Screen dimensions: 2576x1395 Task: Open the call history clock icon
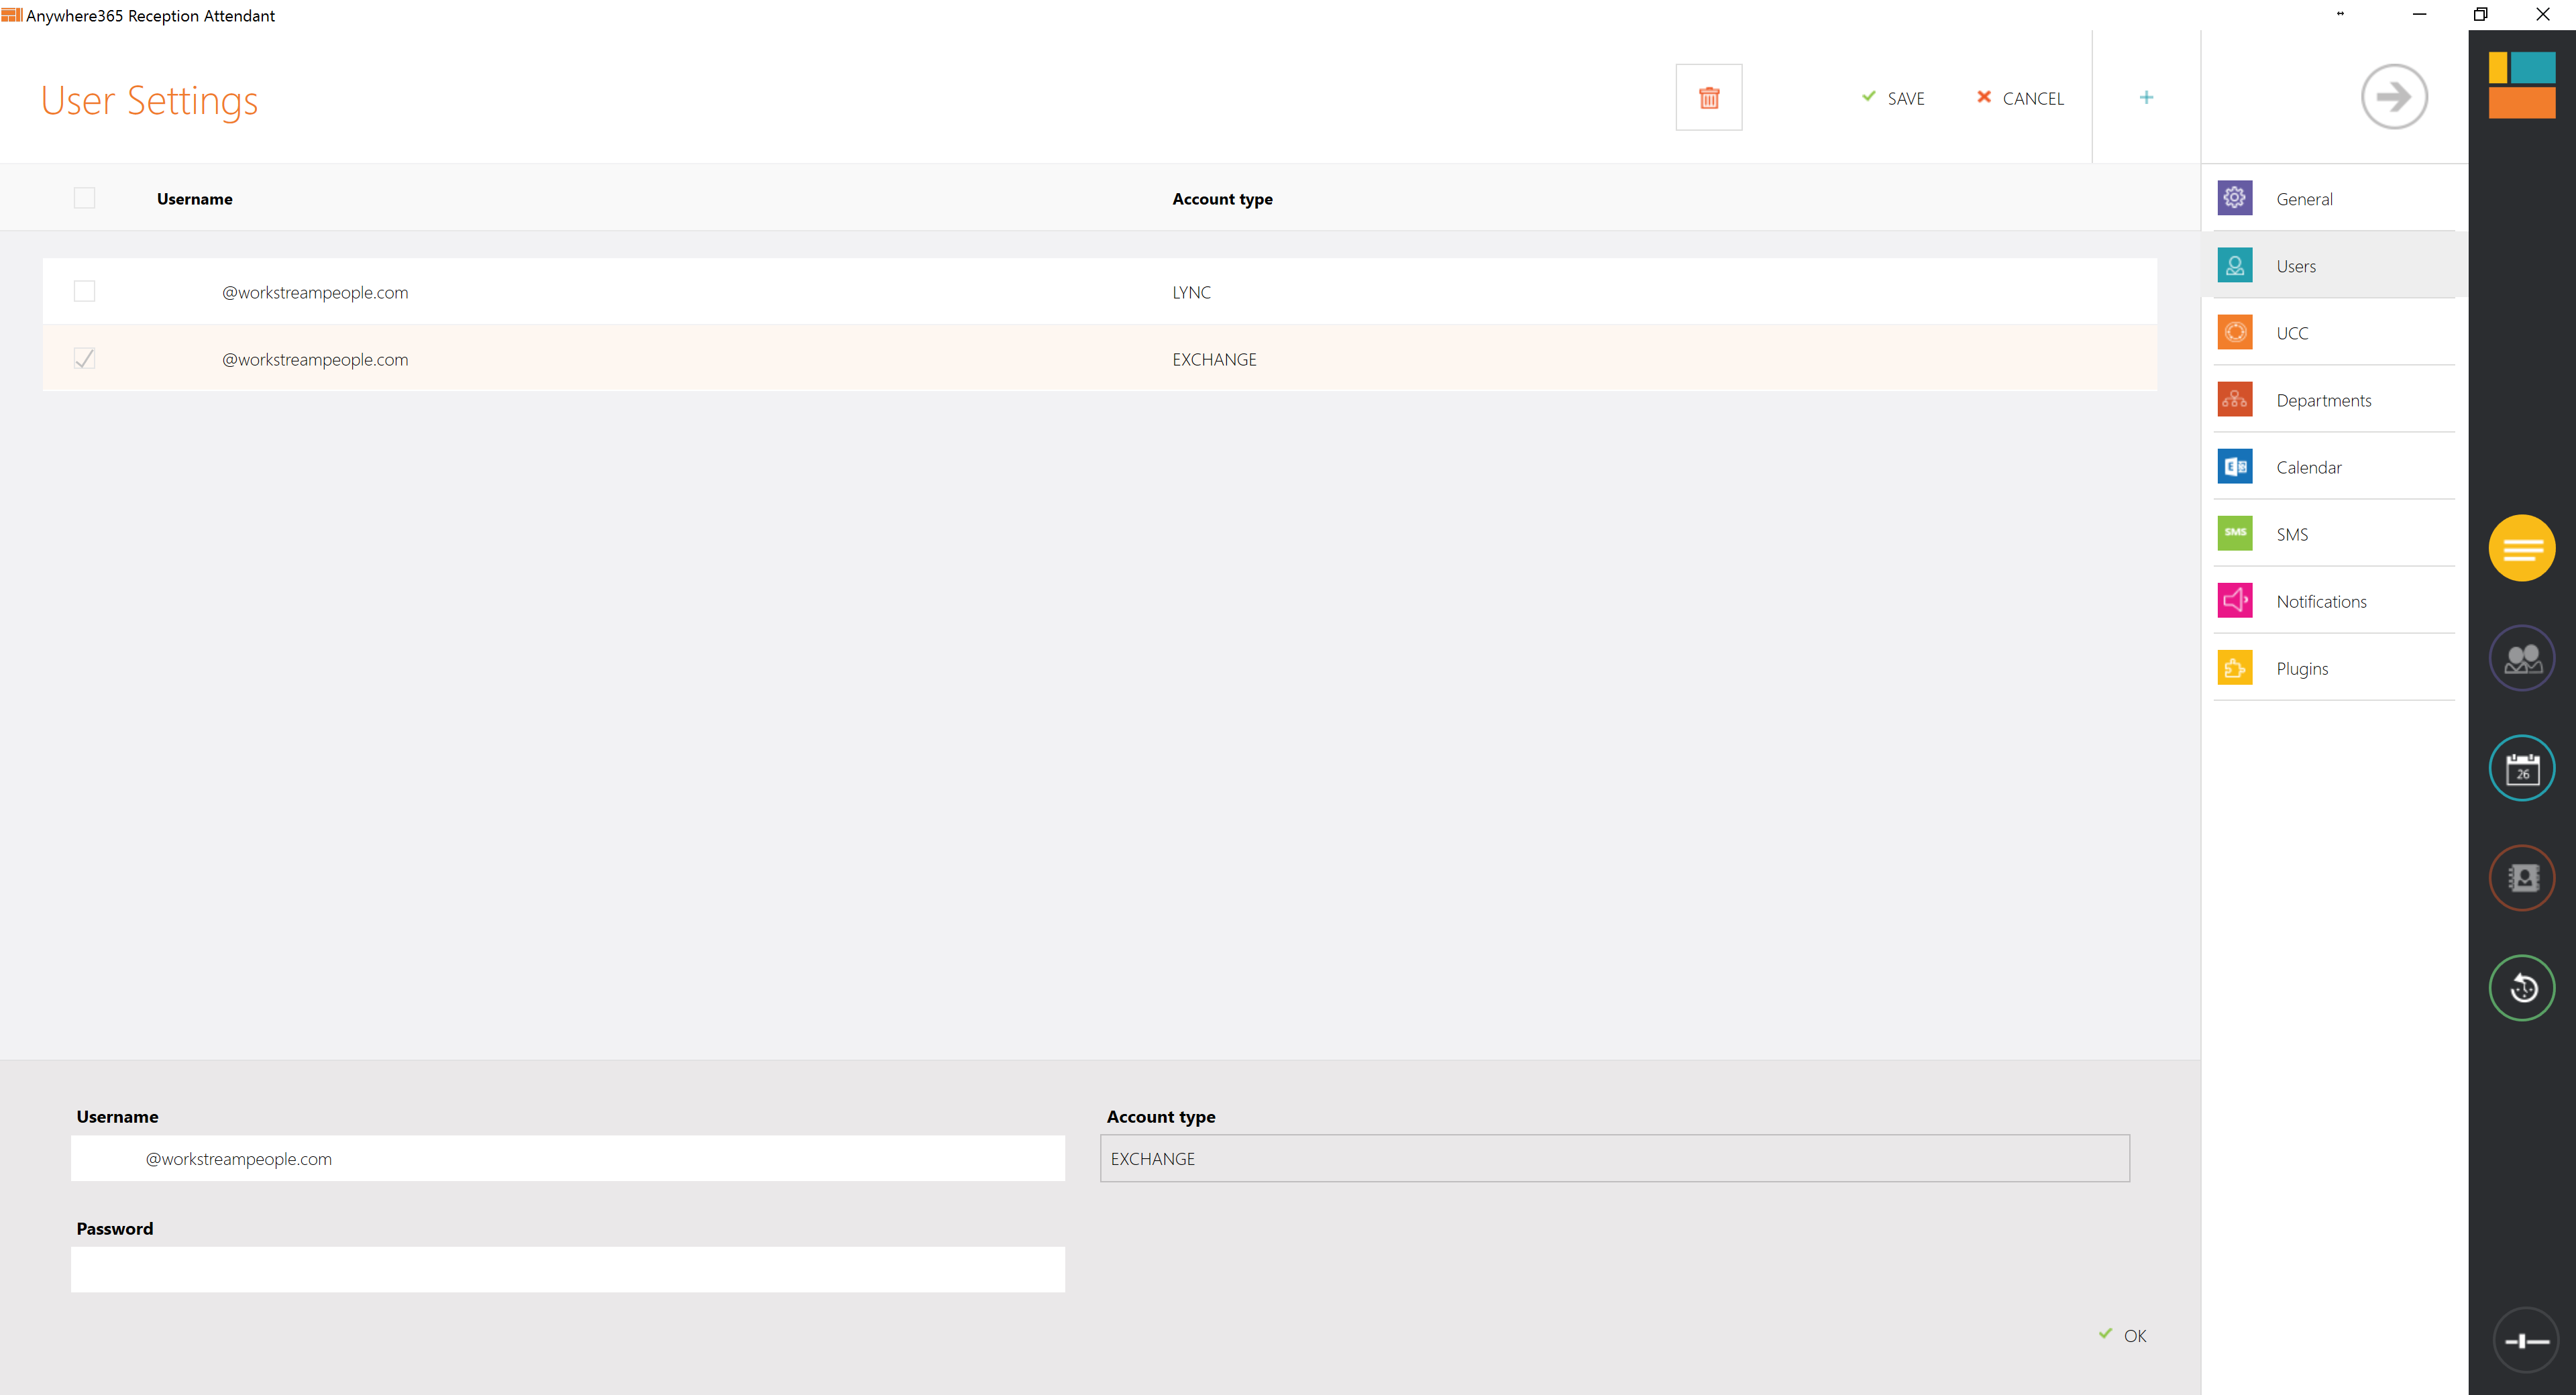pyautogui.click(x=2521, y=988)
